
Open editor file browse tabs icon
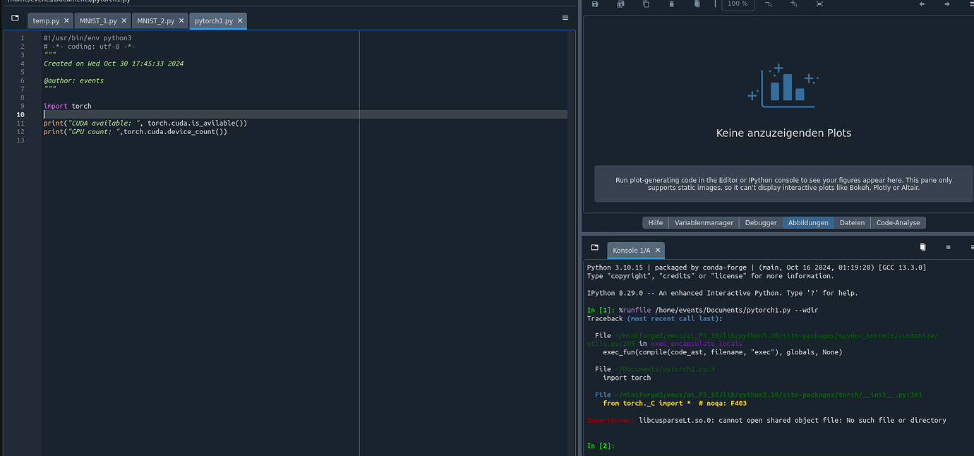tap(15, 18)
